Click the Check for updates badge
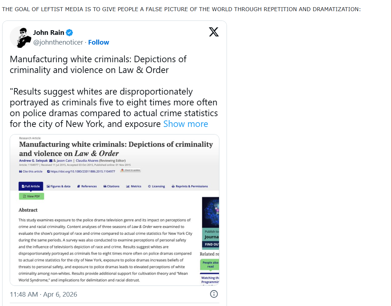The width and height of the screenshot is (392, 306). [131, 170]
